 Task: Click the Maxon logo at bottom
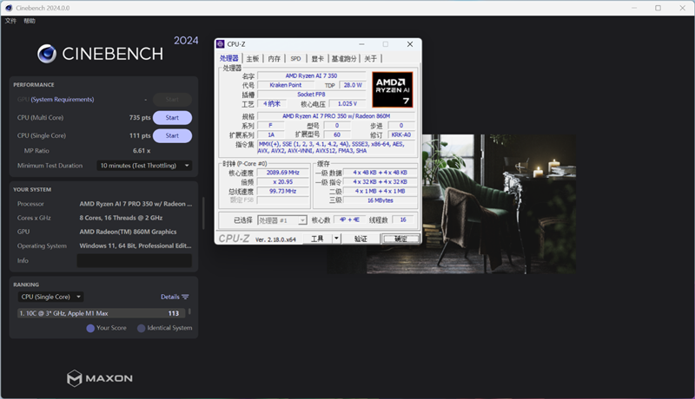pos(100,378)
